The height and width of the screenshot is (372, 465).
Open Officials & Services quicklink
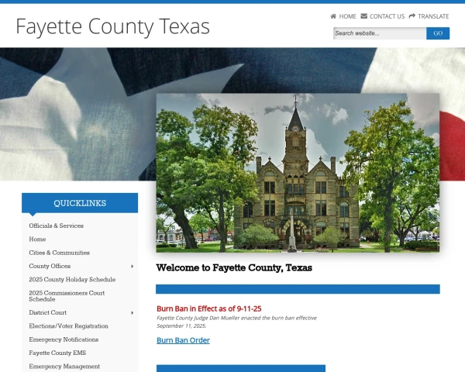56,226
